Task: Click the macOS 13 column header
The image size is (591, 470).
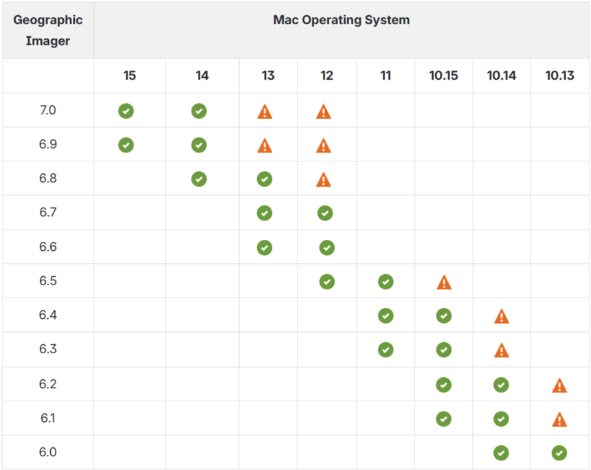Action: click(268, 76)
